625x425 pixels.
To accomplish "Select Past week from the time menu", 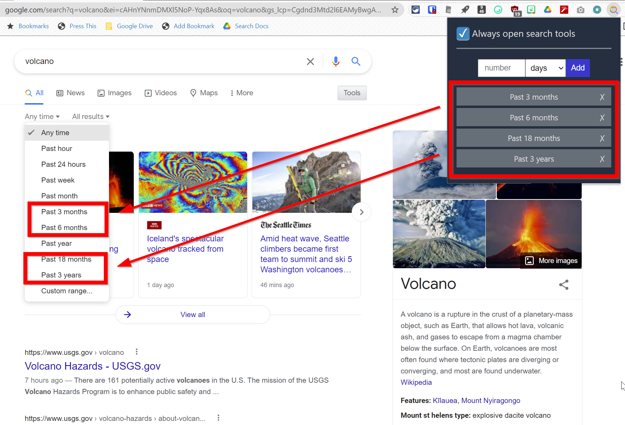I will tap(58, 180).
